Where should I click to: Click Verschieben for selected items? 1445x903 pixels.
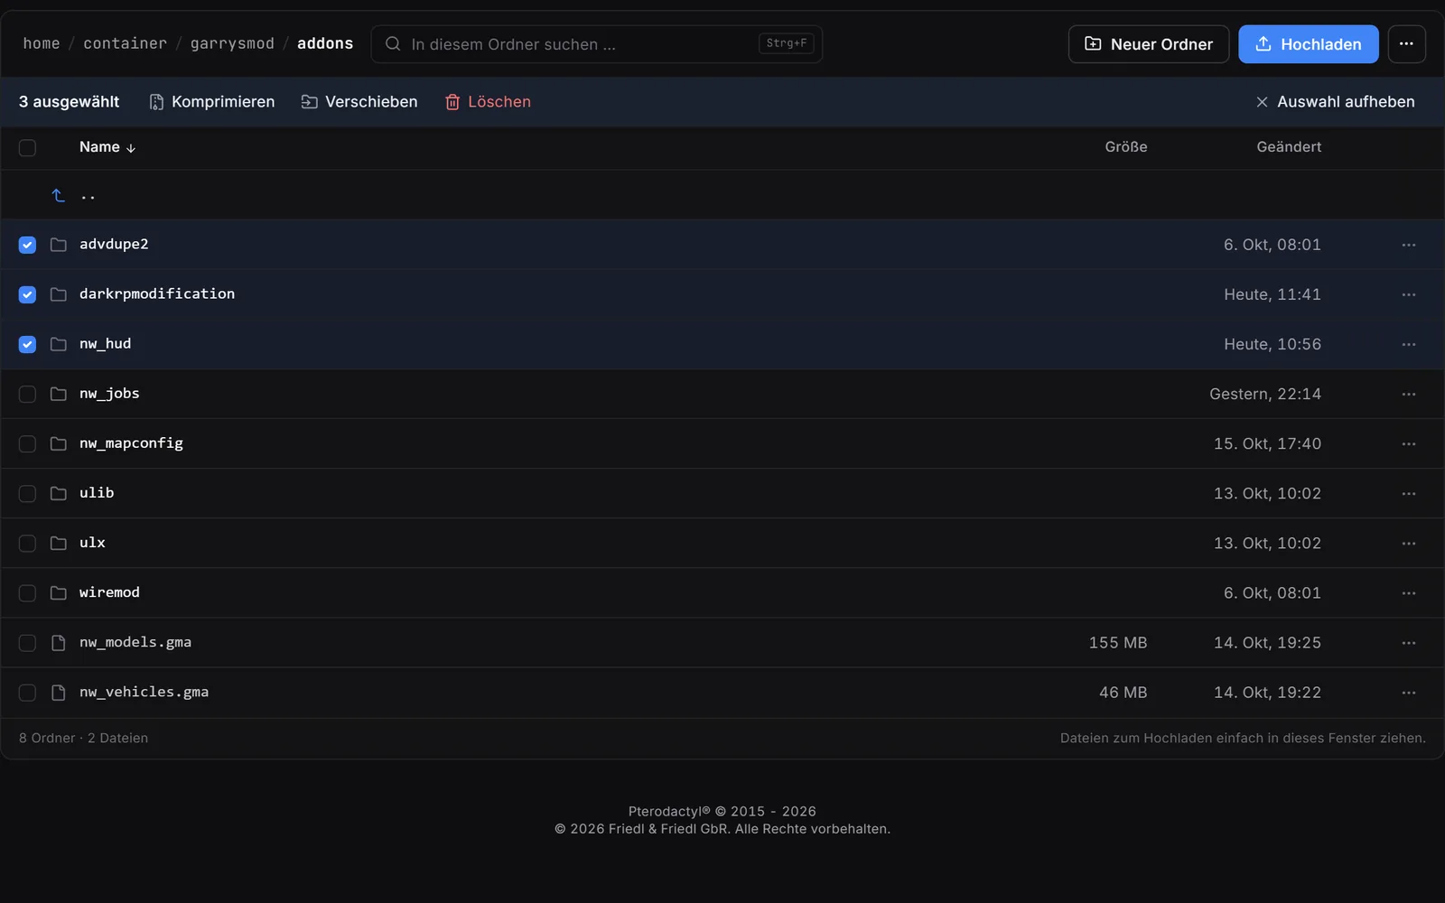pos(359,102)
